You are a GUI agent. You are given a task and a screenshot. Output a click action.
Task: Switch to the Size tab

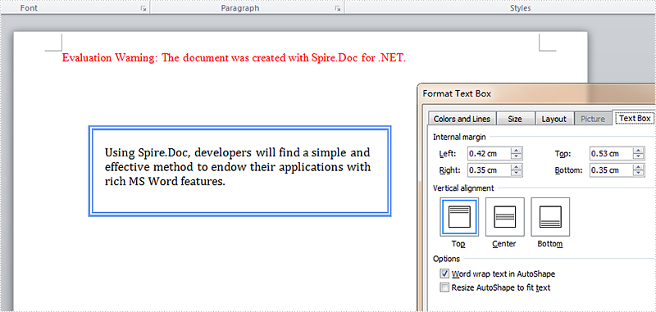click(x=515, y=119)
